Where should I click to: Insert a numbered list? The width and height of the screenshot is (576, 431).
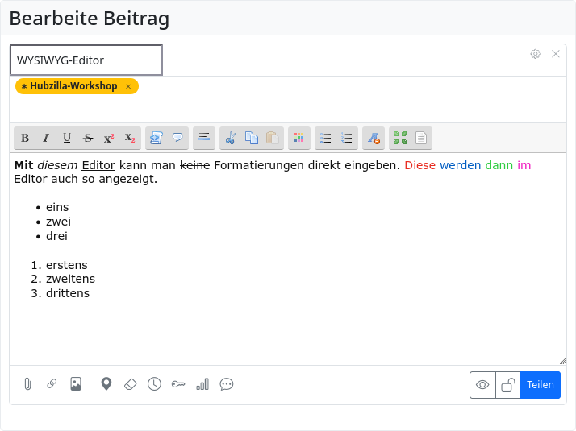click(347, 138)
